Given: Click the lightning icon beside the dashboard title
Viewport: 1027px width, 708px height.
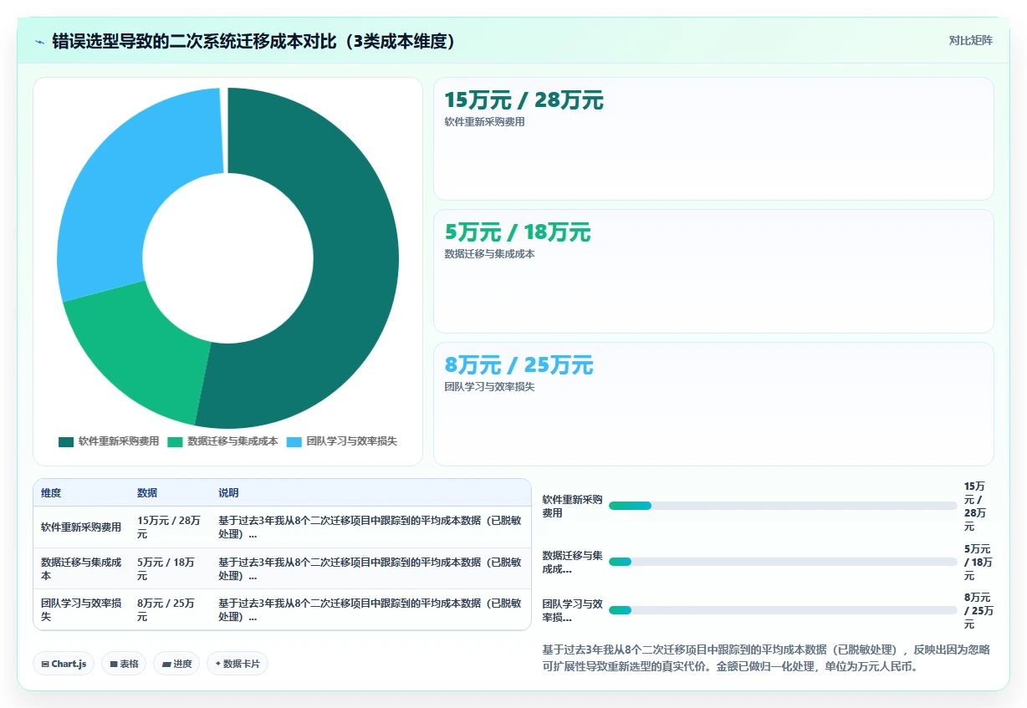Looking at the screenshot, I should point(40,42).
